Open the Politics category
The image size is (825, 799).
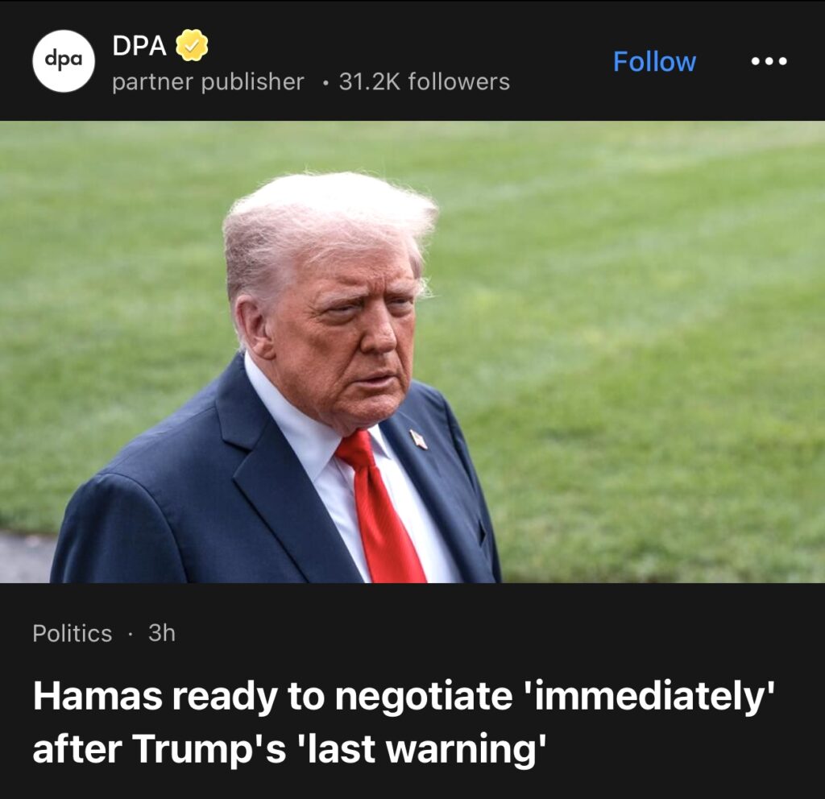point(72,633)
